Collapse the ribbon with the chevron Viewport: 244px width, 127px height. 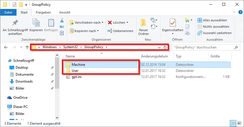pyautogui.click(x=234, y=12)
